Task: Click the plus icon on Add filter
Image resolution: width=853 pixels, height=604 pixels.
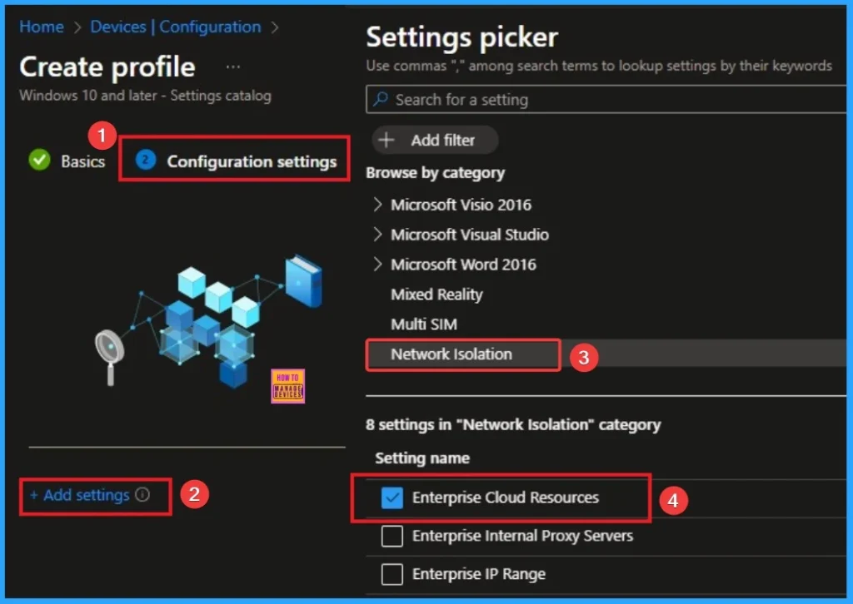Action: coord(388,140)
